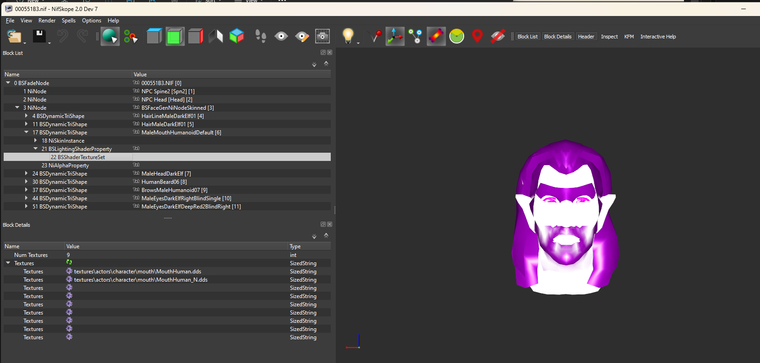Toggle the colored XYZ axes icon

(395, 36)
